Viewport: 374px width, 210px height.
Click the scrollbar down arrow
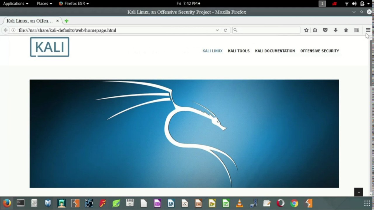371,194
